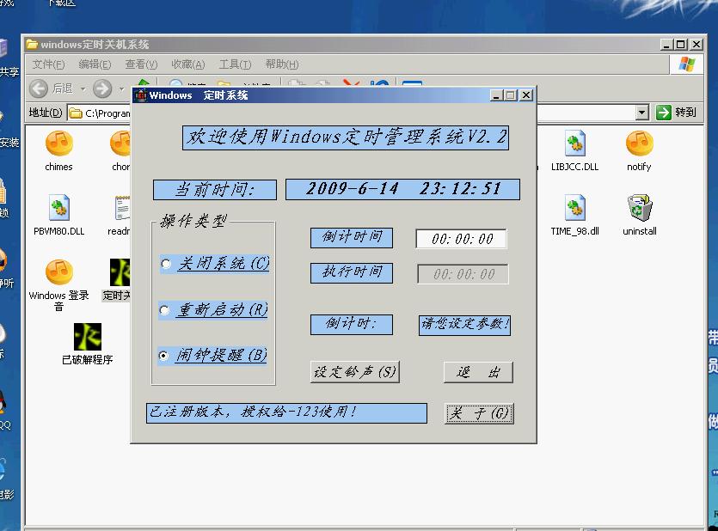Open the 工具(T) menu
The width and height of the screenshot is (718, 531).
235,64
